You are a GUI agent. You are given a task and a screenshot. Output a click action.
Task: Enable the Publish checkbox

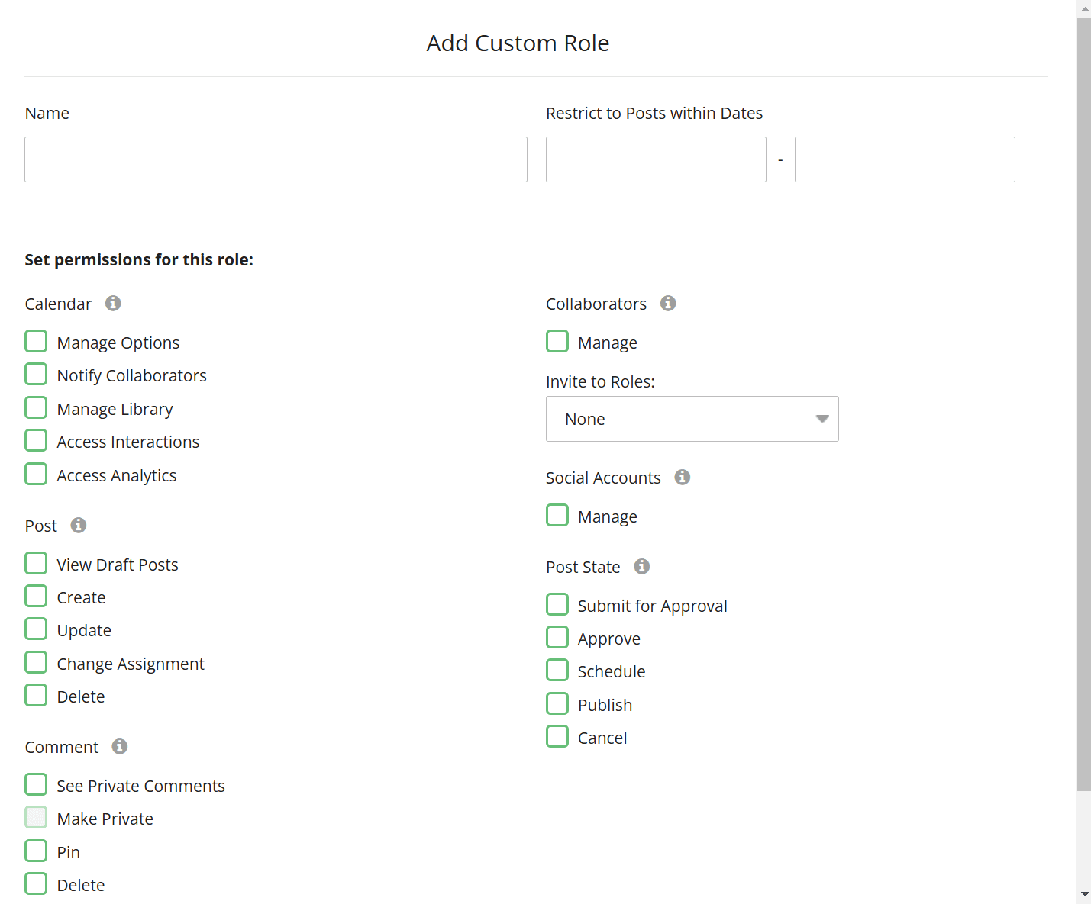tap(557, 703)
